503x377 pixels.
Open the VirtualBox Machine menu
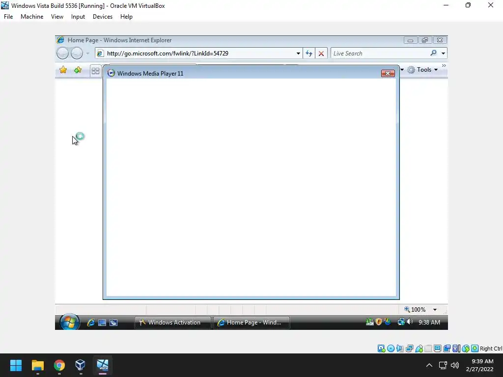32,16
